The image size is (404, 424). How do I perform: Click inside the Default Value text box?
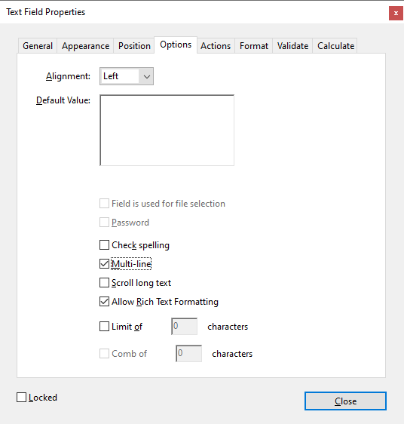point(167,130)
